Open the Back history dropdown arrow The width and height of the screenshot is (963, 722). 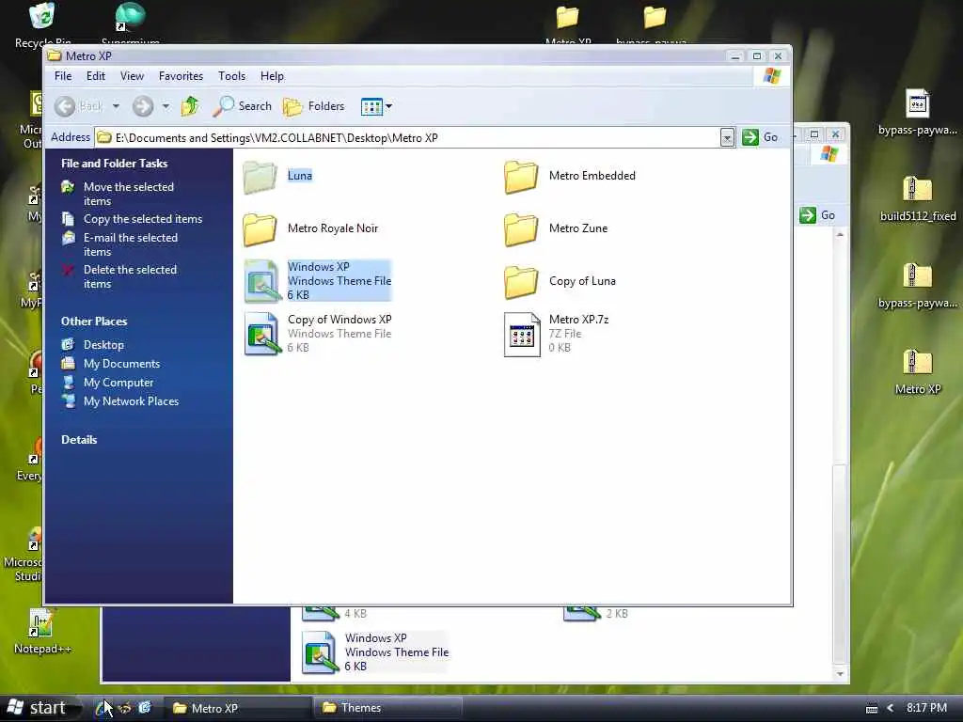pyautogui.click(x=116, y=106)
